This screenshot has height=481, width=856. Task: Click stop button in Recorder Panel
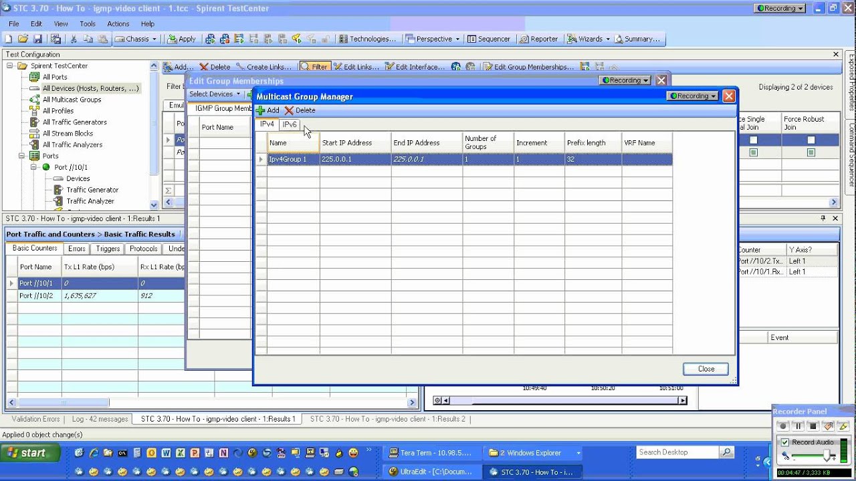tap(813, 426)
